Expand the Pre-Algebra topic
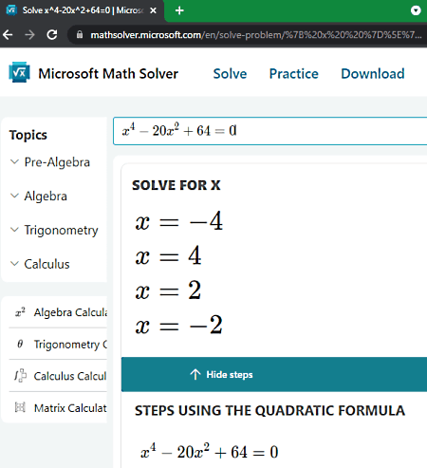427x468 pixels. point(50,162)
